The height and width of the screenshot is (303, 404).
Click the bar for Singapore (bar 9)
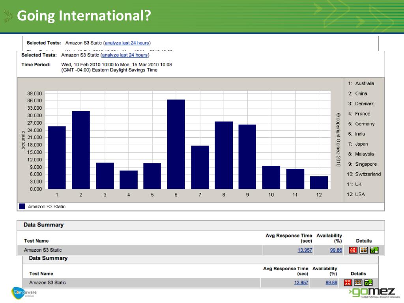tap(247, 157)
